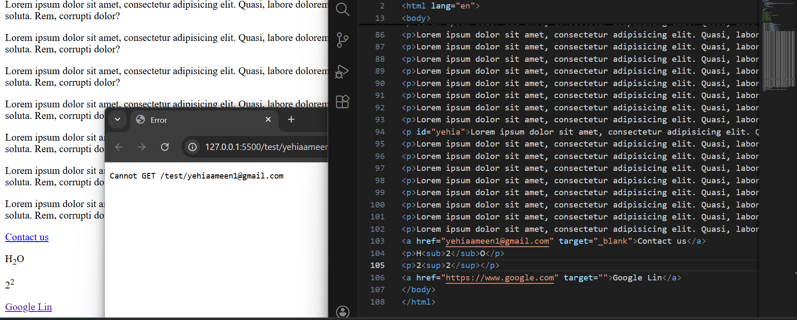Go back in the browser
The height and width of the screenshot is (320, 797).
click(119, 147)
